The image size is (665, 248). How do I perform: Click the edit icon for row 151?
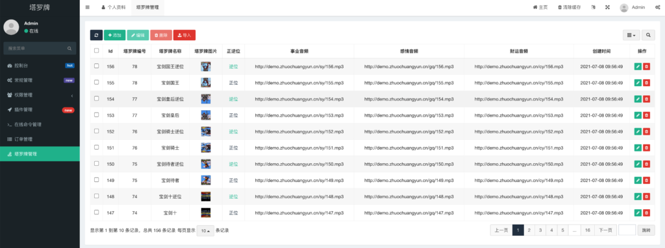coord(638,148)
